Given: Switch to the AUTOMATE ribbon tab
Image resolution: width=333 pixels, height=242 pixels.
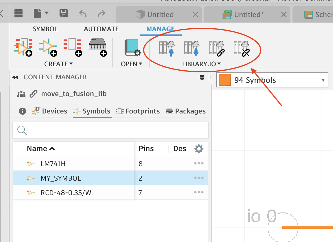Looking at the screenshot, I should click(101, 29).
